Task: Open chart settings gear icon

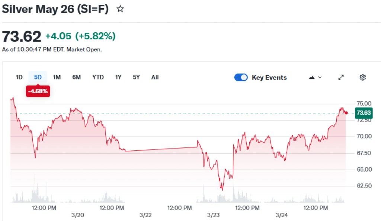Action: pos(362,77)
